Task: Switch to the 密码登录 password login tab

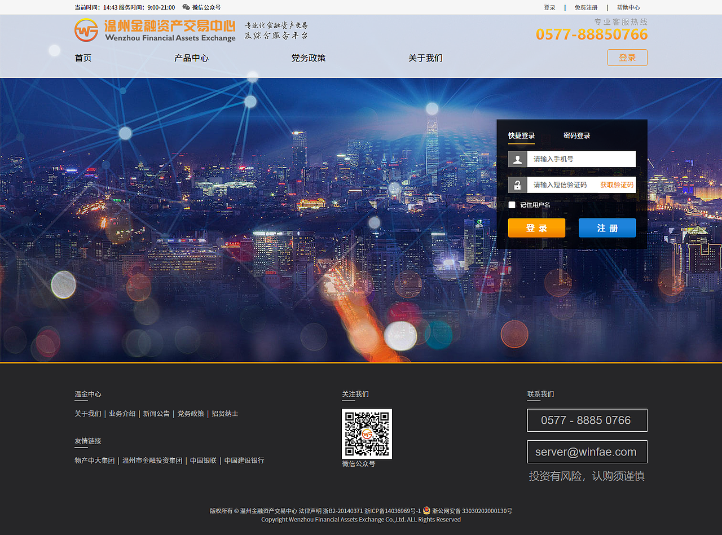Action: [x=576, y=135]
